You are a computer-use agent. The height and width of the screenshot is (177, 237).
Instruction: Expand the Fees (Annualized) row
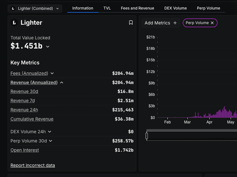tap(52, 73)
